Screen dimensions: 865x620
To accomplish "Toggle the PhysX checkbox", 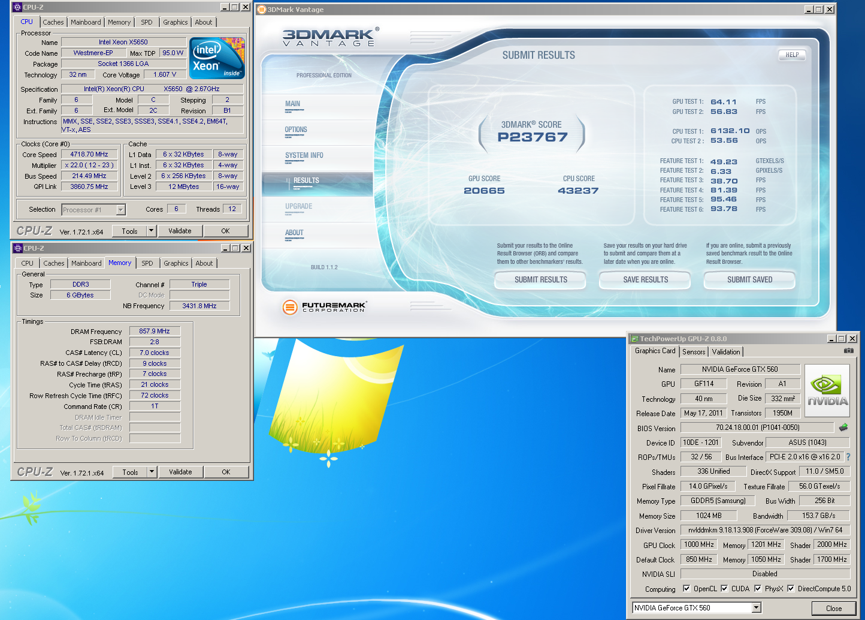I will click(x=758, y=588).
